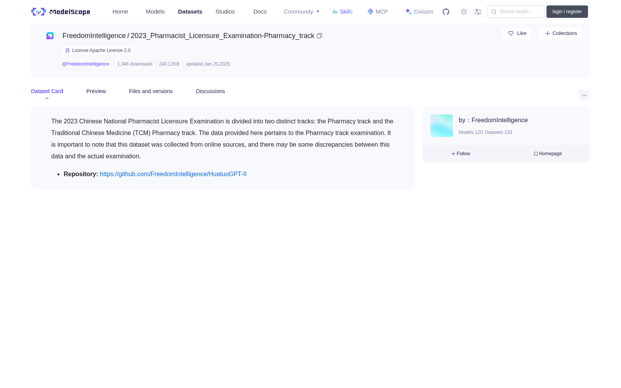Click by: FreedomIntelligence name
621x388 pixels.
(493, 120)
